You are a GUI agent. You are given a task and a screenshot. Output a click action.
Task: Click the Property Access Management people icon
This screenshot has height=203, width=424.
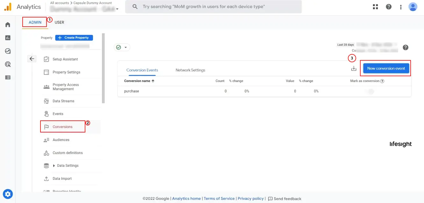(x=47, y=87)
